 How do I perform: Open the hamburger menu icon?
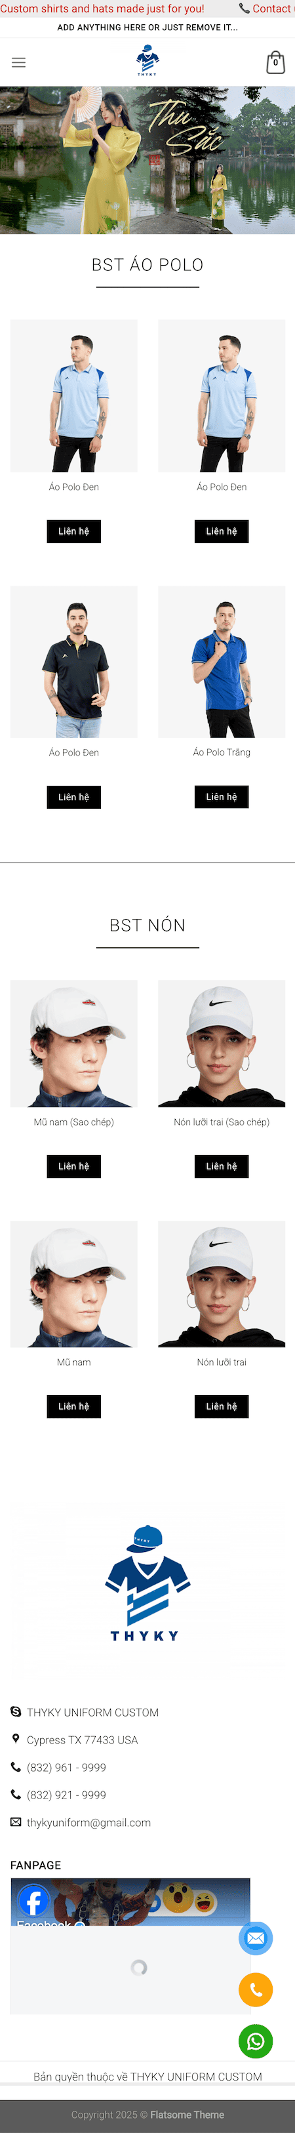pos(18,62)
